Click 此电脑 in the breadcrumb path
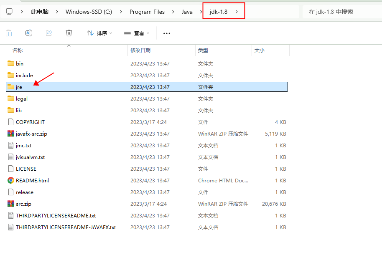 tap(39, 12)
